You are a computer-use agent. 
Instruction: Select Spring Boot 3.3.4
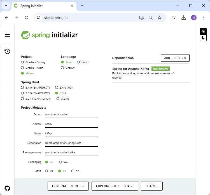[x=60, y=93]
